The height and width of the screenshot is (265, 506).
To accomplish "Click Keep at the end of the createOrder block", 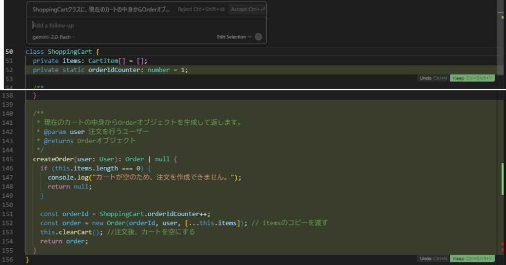I will (472, 259).
